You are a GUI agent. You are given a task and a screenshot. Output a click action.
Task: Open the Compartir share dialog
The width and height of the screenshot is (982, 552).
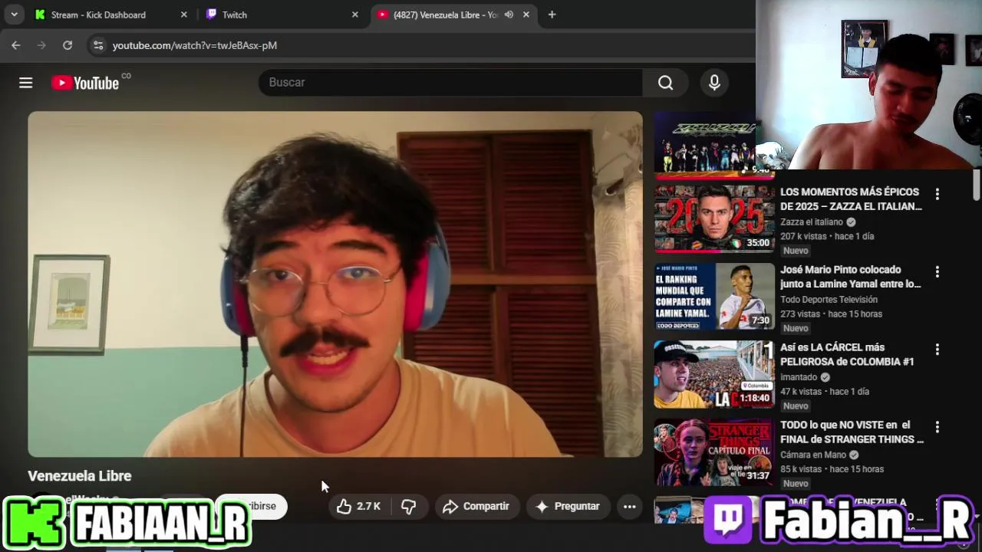click(476, 506)
